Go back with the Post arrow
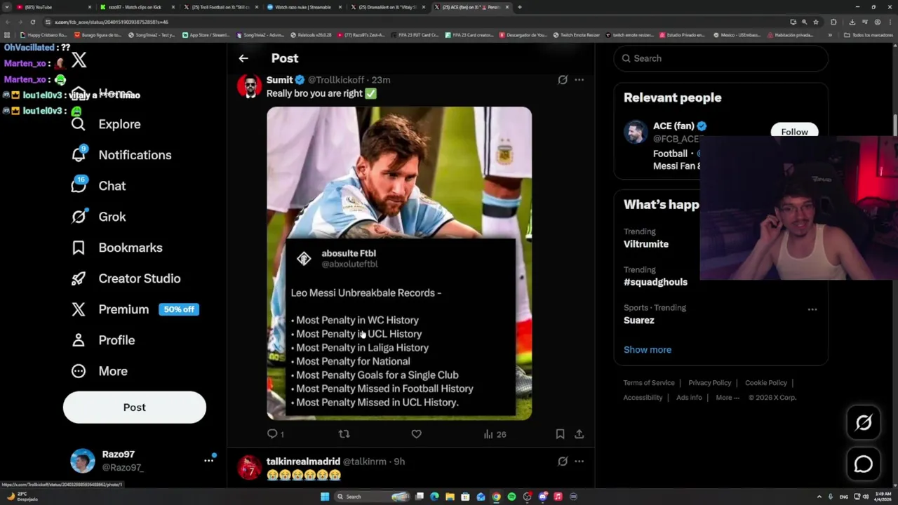This screenshot has width=898, height=505. click(x=243, y=58)
